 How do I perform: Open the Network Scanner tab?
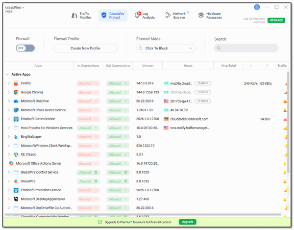[x=177, y=15]
